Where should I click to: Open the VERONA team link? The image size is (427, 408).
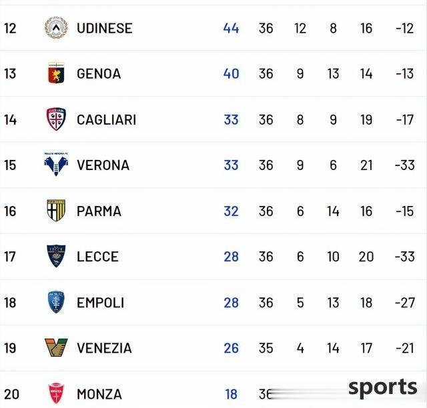point(103,165)
